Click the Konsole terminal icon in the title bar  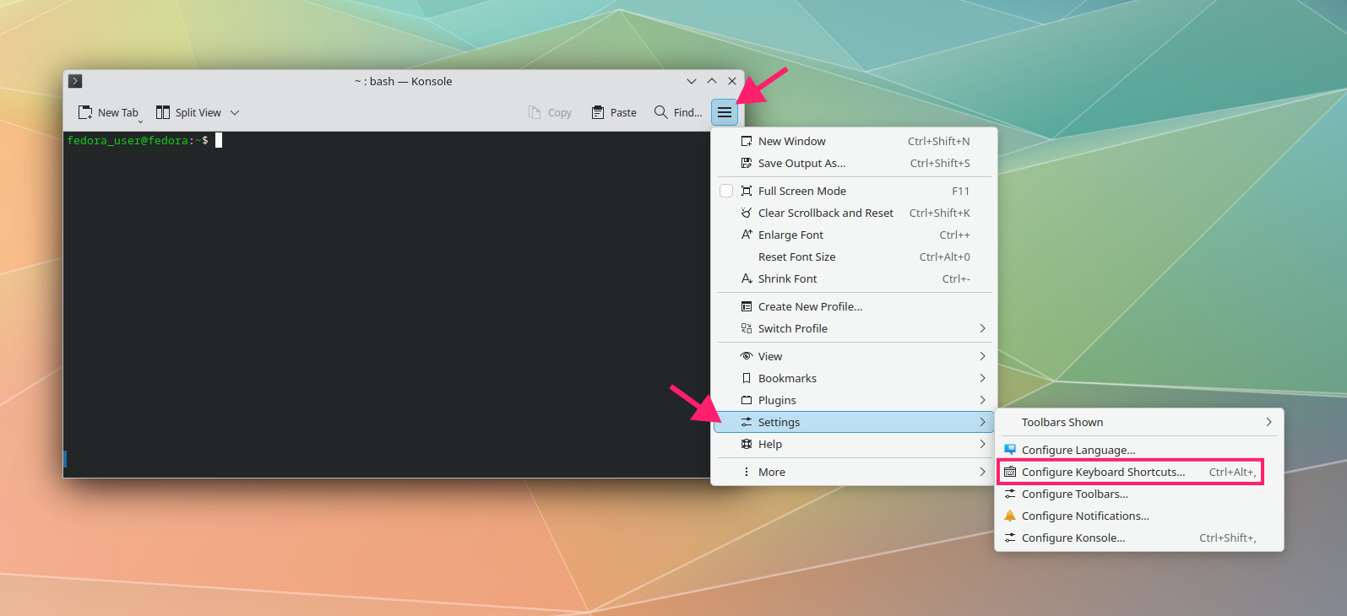pos(75,81)
